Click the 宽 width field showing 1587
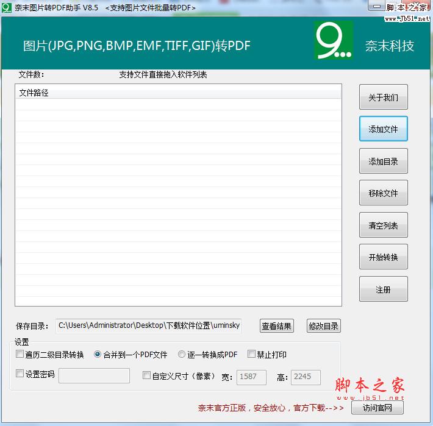The image size is (433, 426). (x=252, y=377)
